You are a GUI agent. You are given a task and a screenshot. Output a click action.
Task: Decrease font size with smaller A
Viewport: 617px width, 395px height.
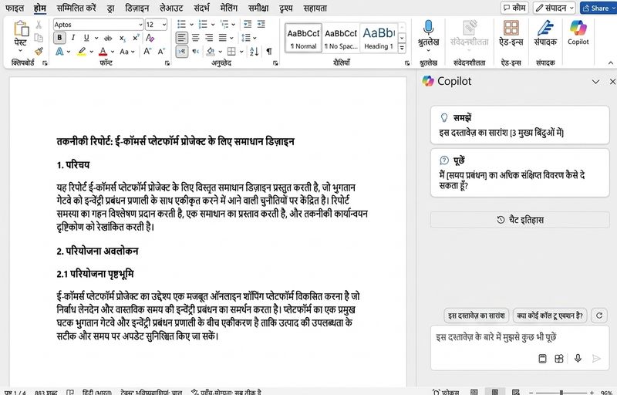pyautogui.click(x=161, y=51)
